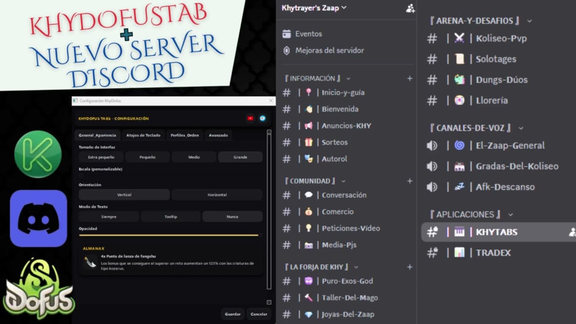Set orientation to Vertical
Screen dimensions: 576x324
(x=124, y=195)
